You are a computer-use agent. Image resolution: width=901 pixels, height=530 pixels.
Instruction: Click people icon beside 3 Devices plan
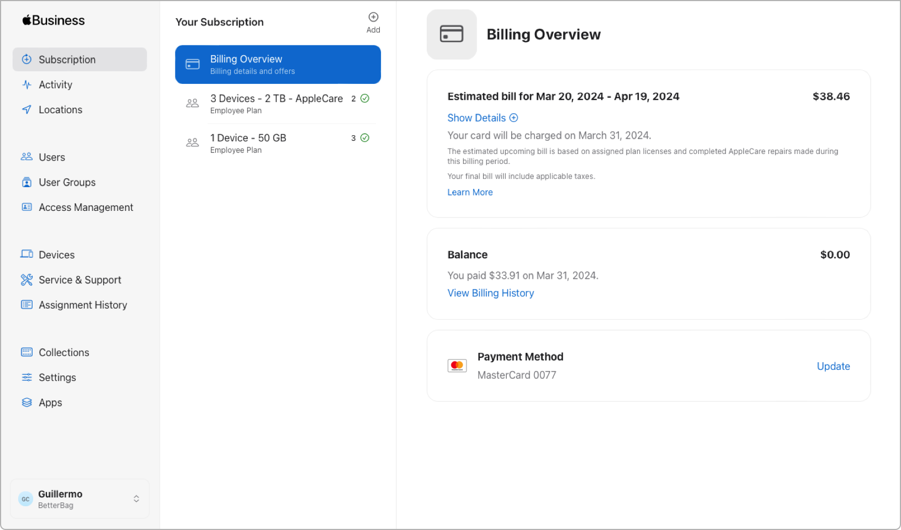(x=192, y=103)
